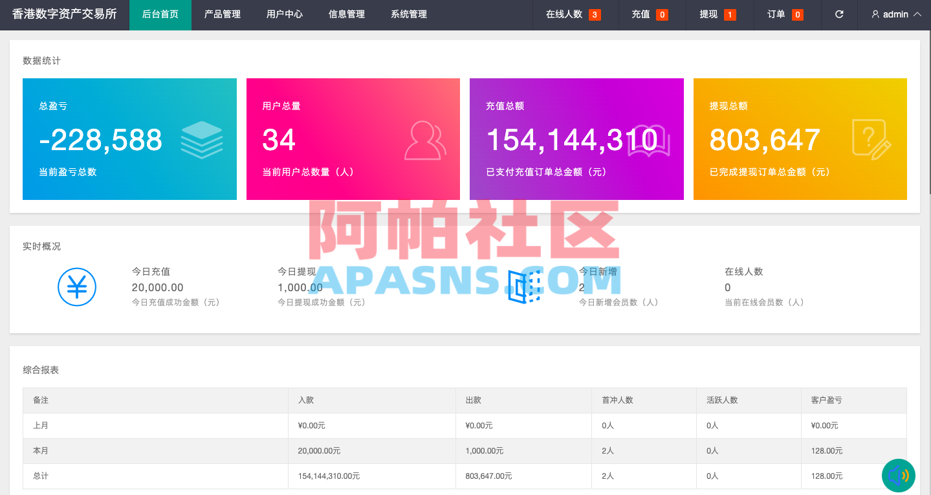Open the 系统管理 menu
Image resolution: width=931 pixels, height=495 pixels.
[x=408, y=14]
